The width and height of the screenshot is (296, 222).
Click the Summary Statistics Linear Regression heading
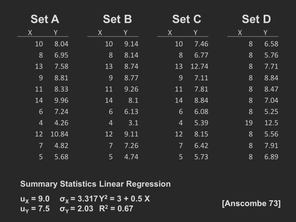click(95, 184)
